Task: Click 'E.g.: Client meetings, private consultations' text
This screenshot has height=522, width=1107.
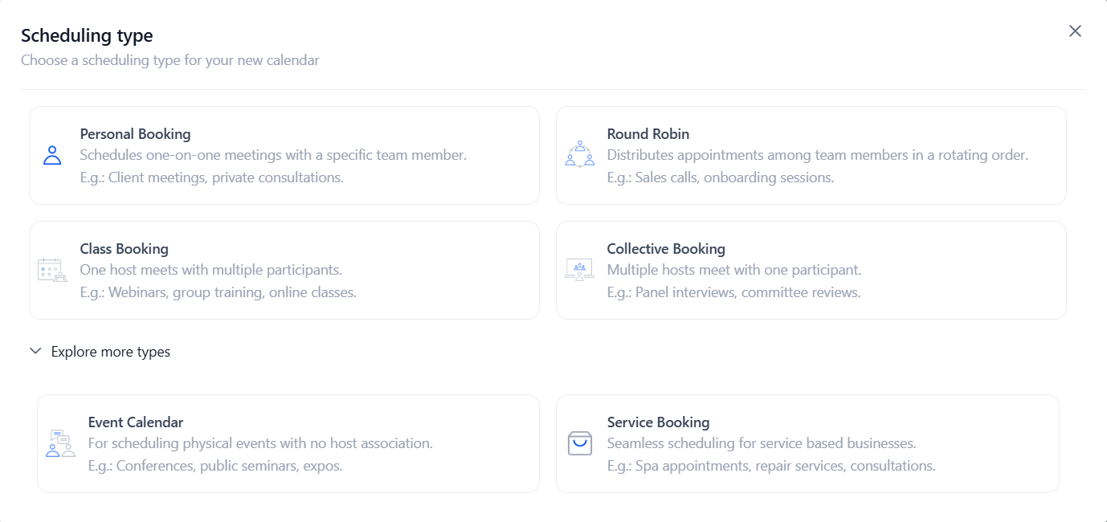Action: click(x=212, y=177)
